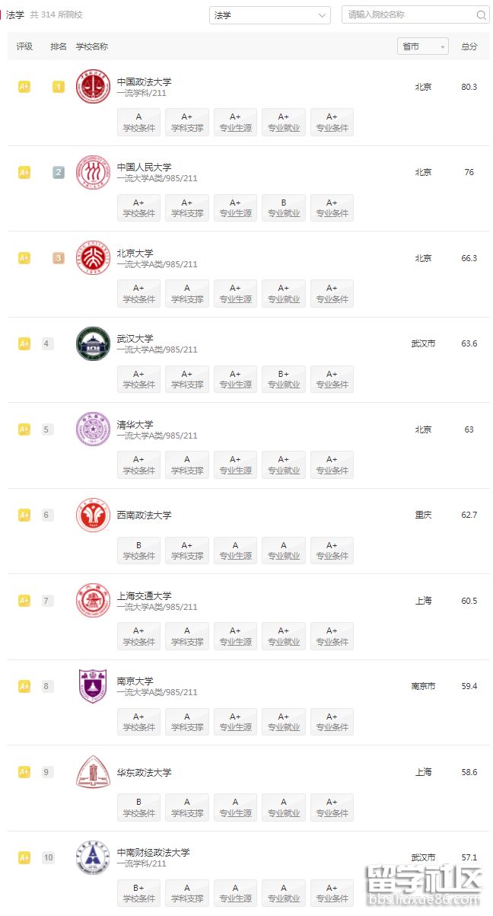Click the Peking University logo
493x916 pixels.
[x=93, y=258]
